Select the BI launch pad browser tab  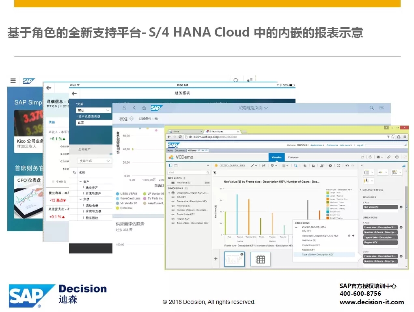pos(222,131)
